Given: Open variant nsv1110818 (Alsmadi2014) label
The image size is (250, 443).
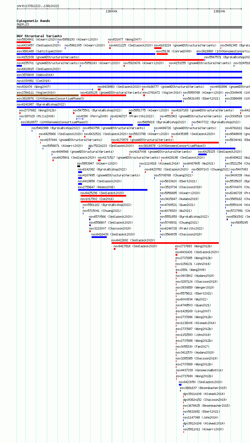Looking at the screenshot, I should tap(160, 163).
